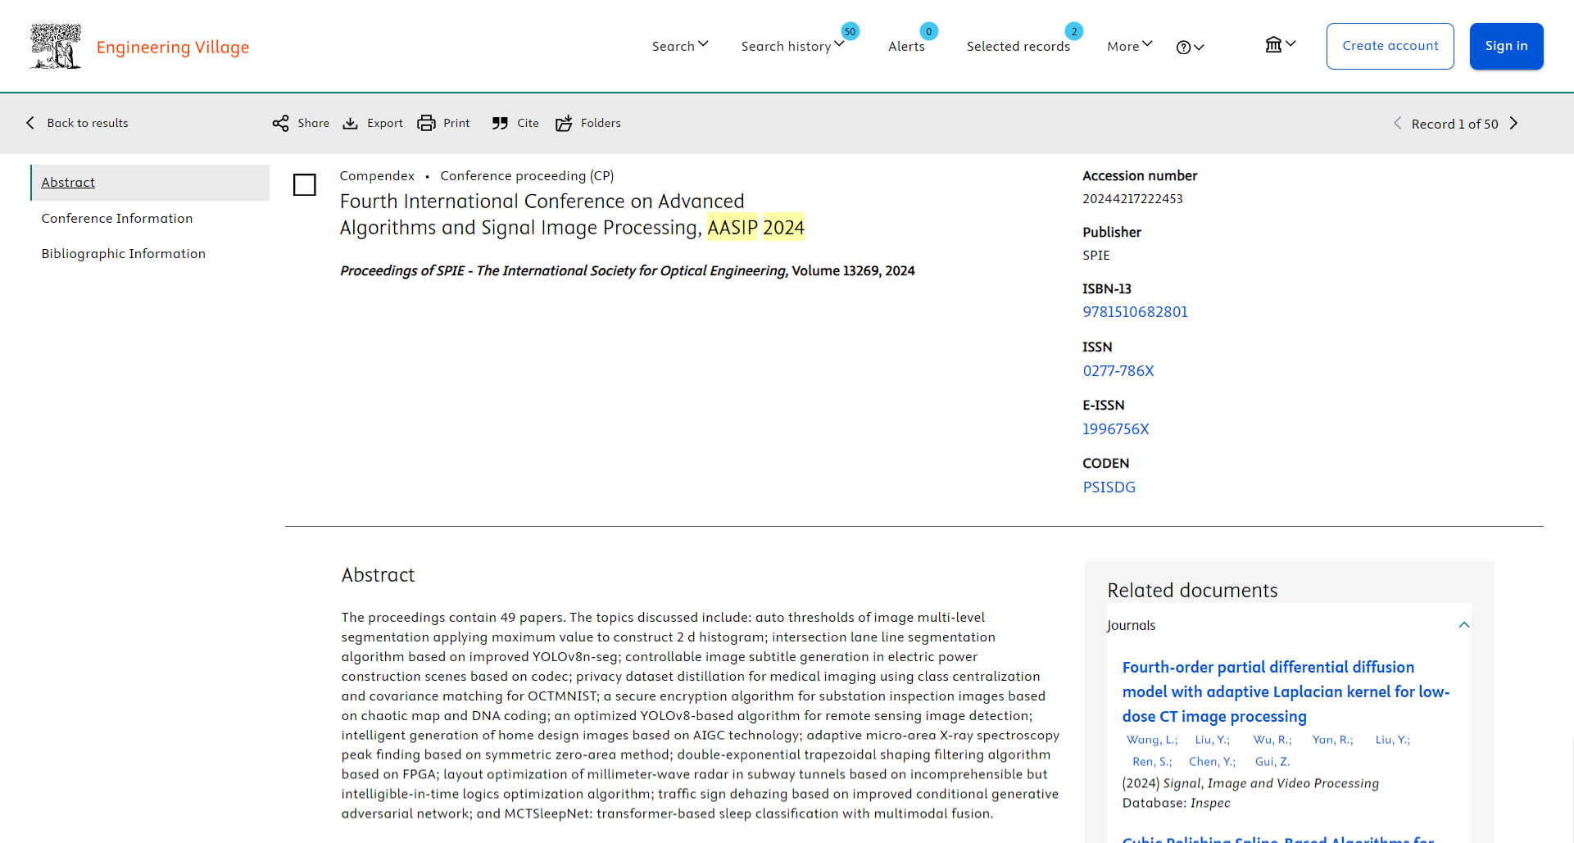The width and height of the screenshot is (1574, 843).
Task: Click the Proceedings of SPIE source title
Action: (x=563, y=271)
